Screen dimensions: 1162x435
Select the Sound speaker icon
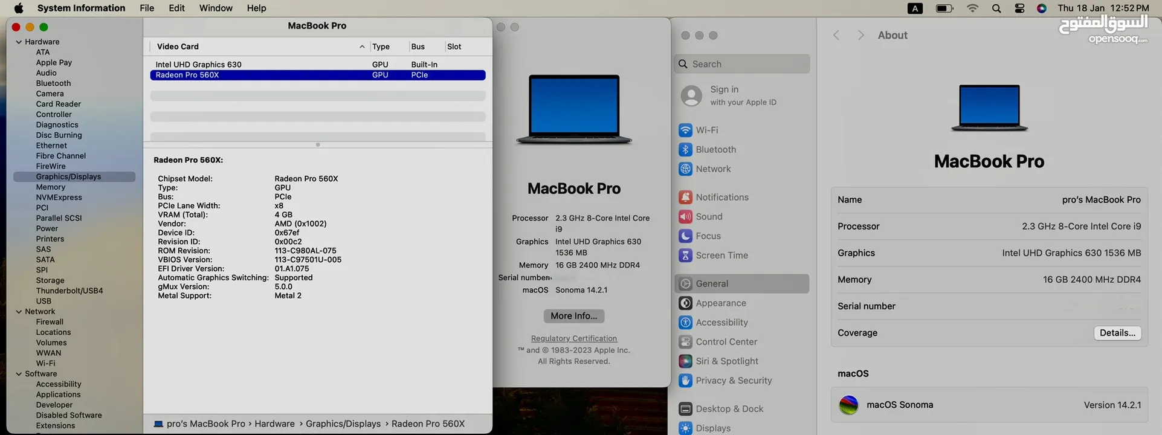(685, 216)
